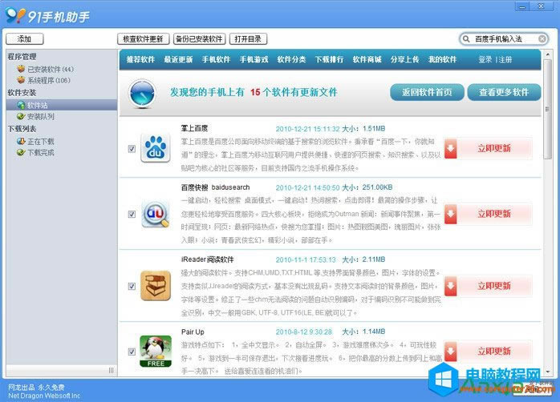Click the 查看更多软件 button
Viewport: 560px width, 402px height.
(x=504, y=92)
